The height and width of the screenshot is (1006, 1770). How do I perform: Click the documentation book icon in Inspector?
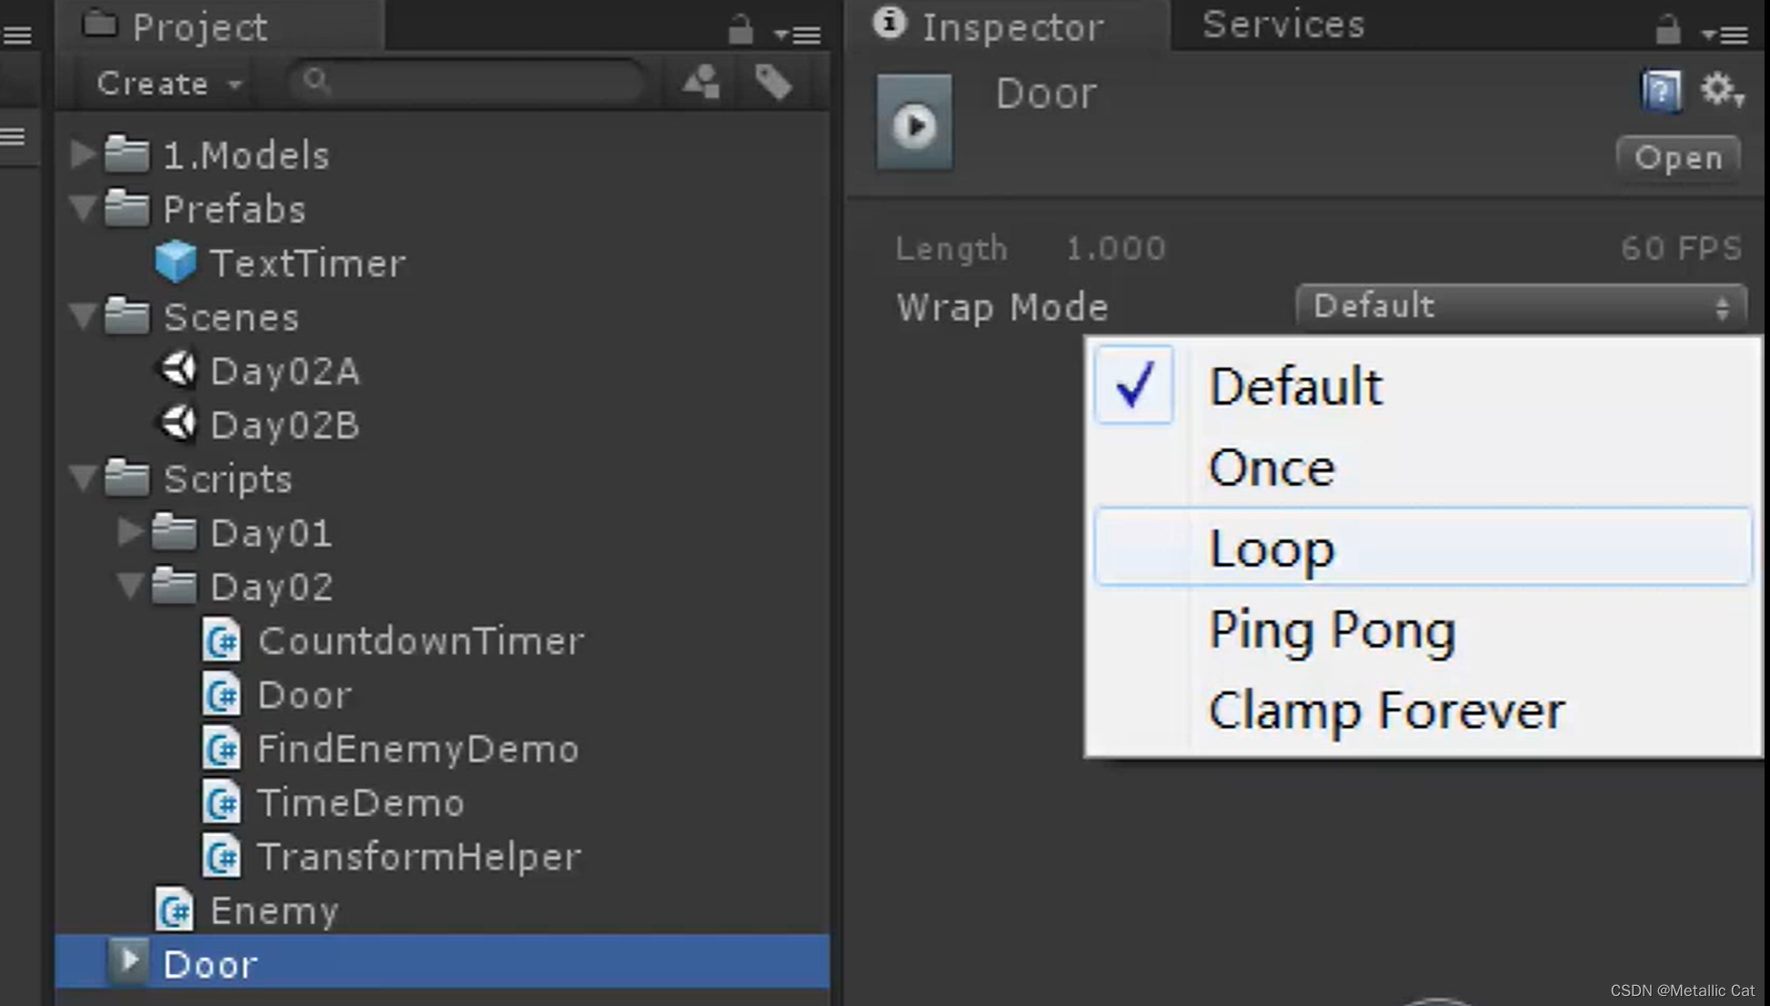point(1659,88)
